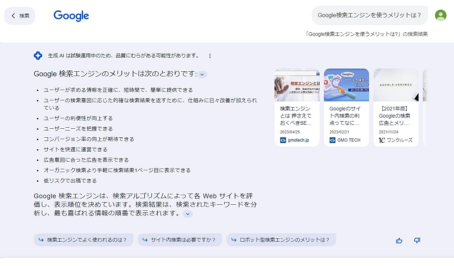Click the 「Google検索エンジンを使うメリットは?」の検索結果 label
This screenshot has height=266, width=454.
(x=367, y=34)
